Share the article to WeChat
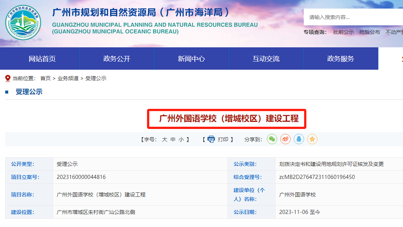The height and width of the screenshot is (227, 403). (x=272, y=139)
